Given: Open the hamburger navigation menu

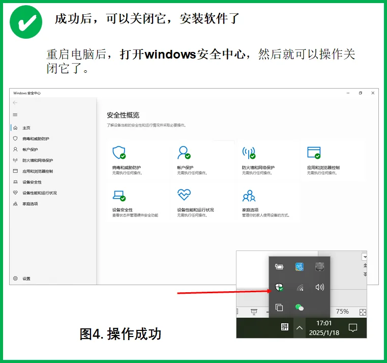Looking at the screenshot, I should coord(15,115).
